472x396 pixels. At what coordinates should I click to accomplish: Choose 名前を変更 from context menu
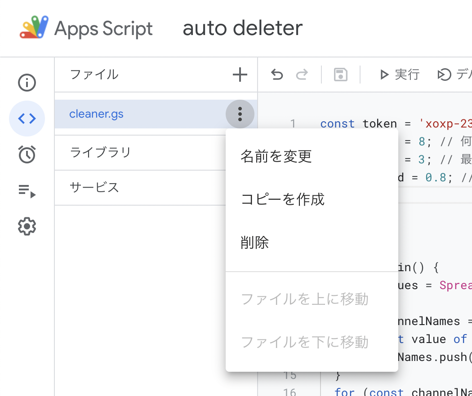tap(312, 156)
